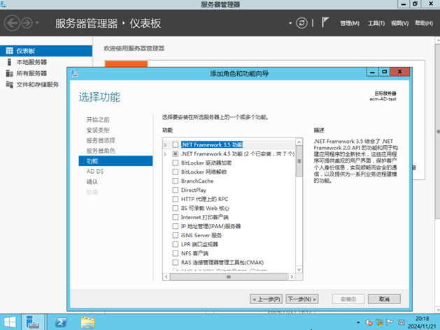Click the back navigation arrow icon
Image resolution: width=440 pixels, height=330 pixels.
pyautogui.click(x=12, y=23)
